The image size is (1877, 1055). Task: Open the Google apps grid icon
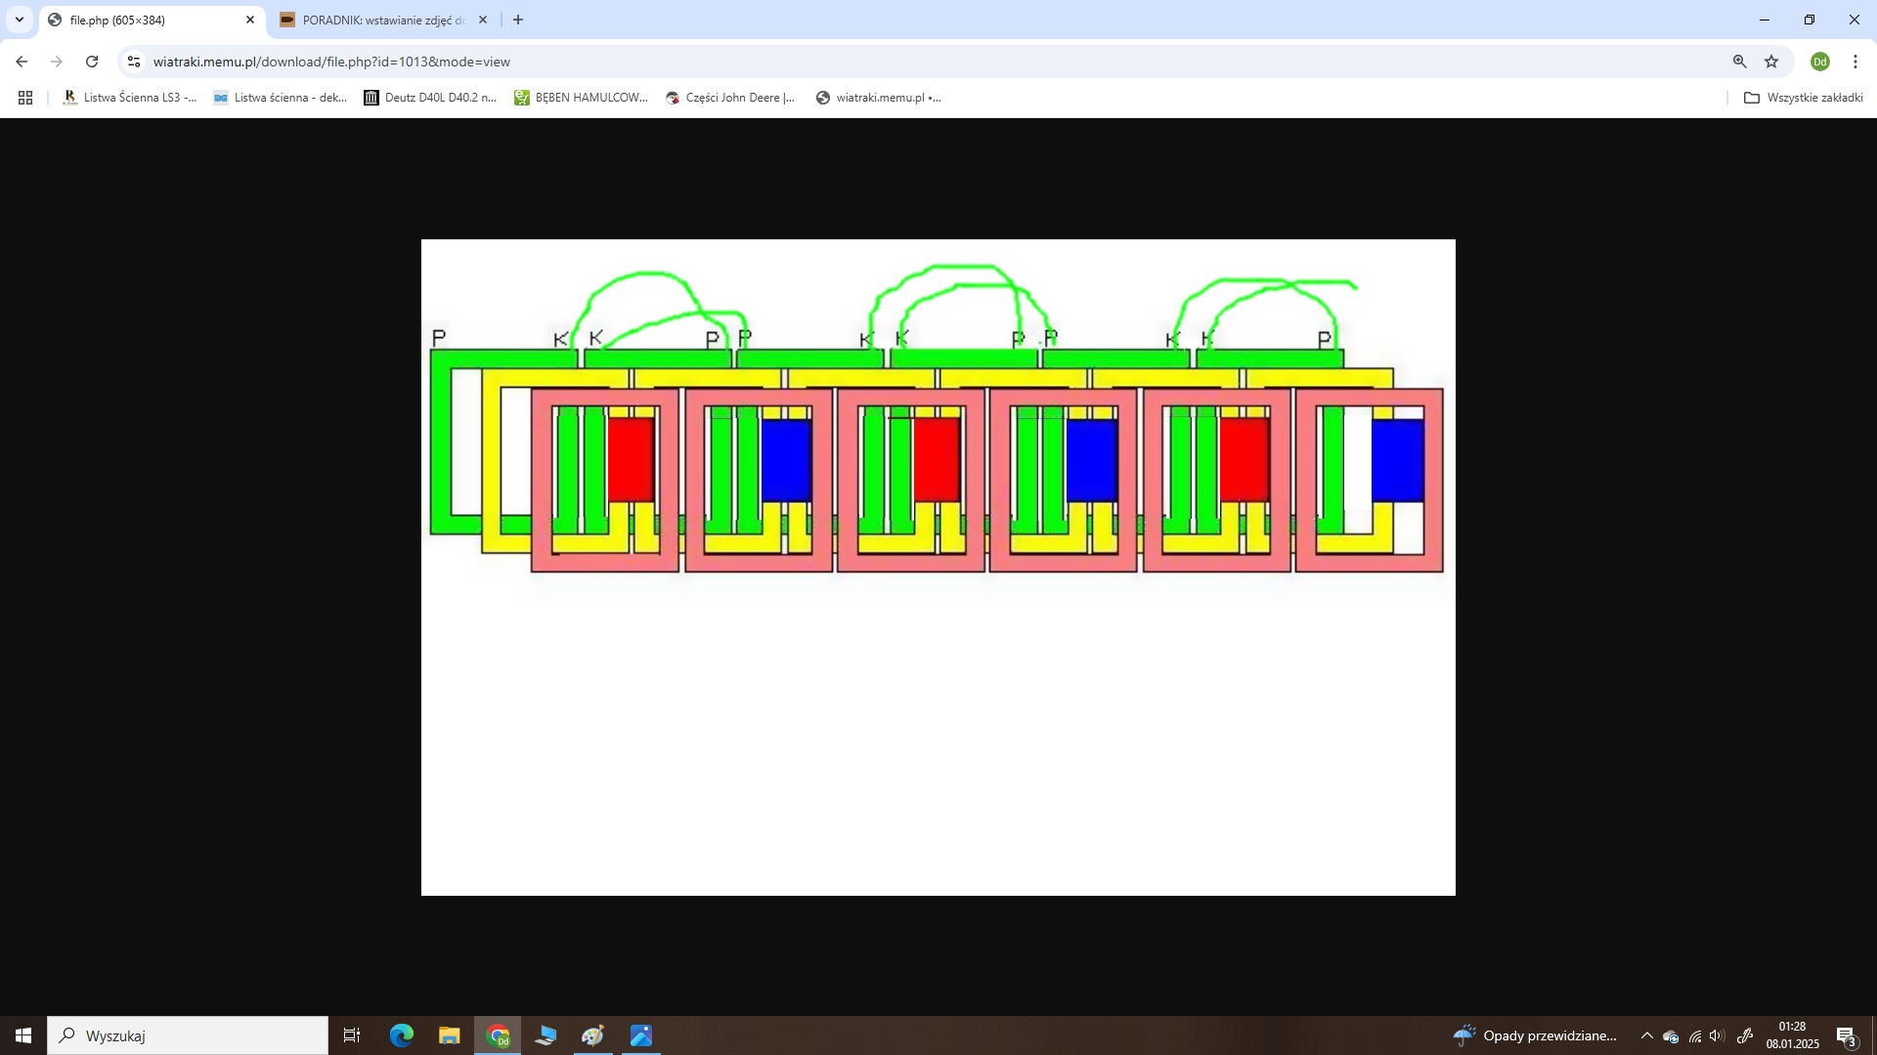[25, 98]
